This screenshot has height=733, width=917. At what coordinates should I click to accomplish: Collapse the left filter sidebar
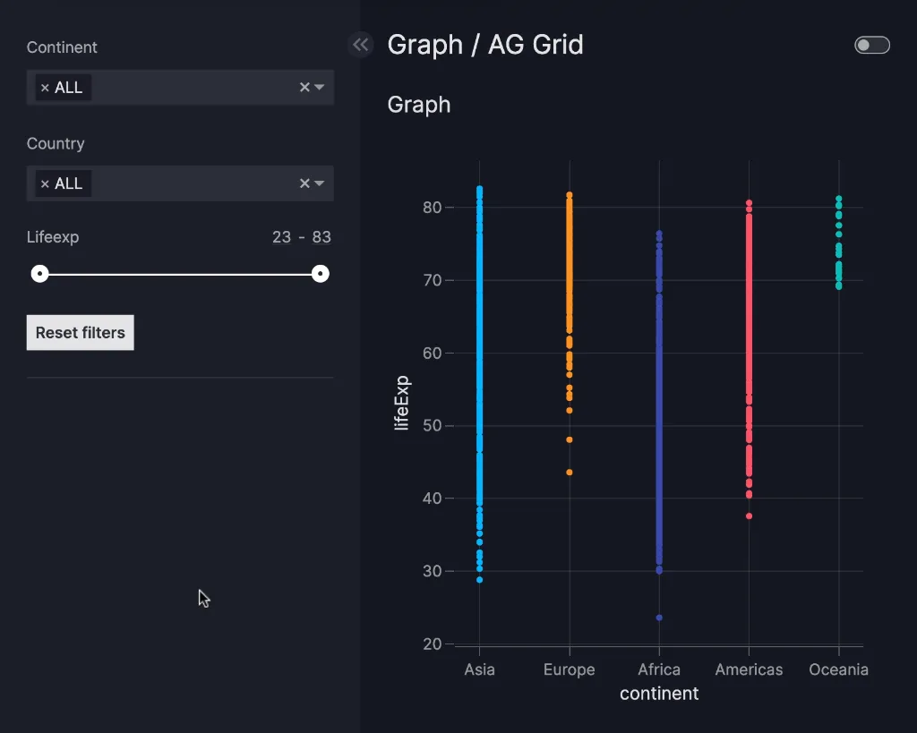click(x=360, y=45)
